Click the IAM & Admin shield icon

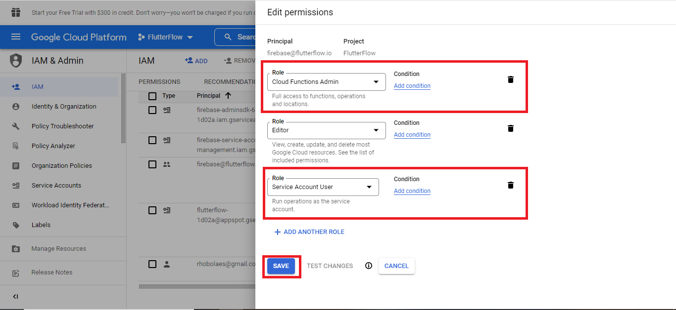point(16,61)
